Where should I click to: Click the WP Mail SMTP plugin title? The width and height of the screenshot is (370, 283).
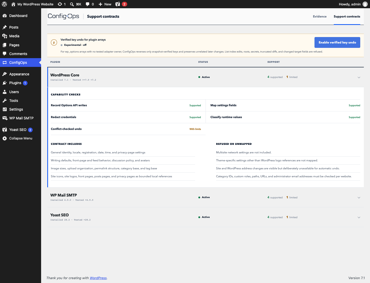pyautogui.click(x=64, y=195)
